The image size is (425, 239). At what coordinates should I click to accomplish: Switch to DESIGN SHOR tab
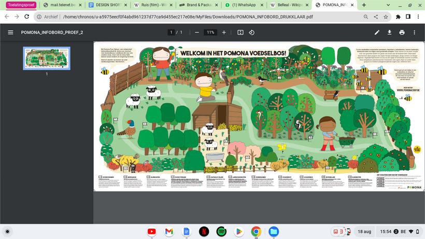[108, 5]
